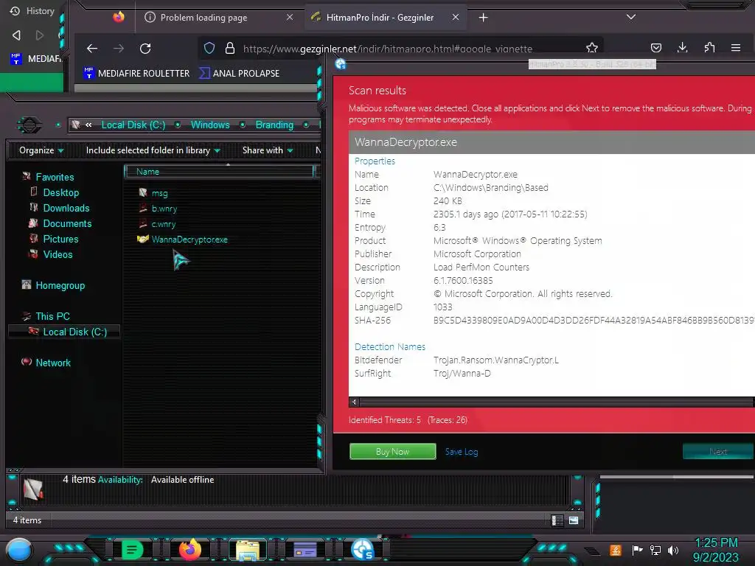Open the ANAL PROLAPSE bookmark
This screenshot has width=755, height=566.
point(240,73)
